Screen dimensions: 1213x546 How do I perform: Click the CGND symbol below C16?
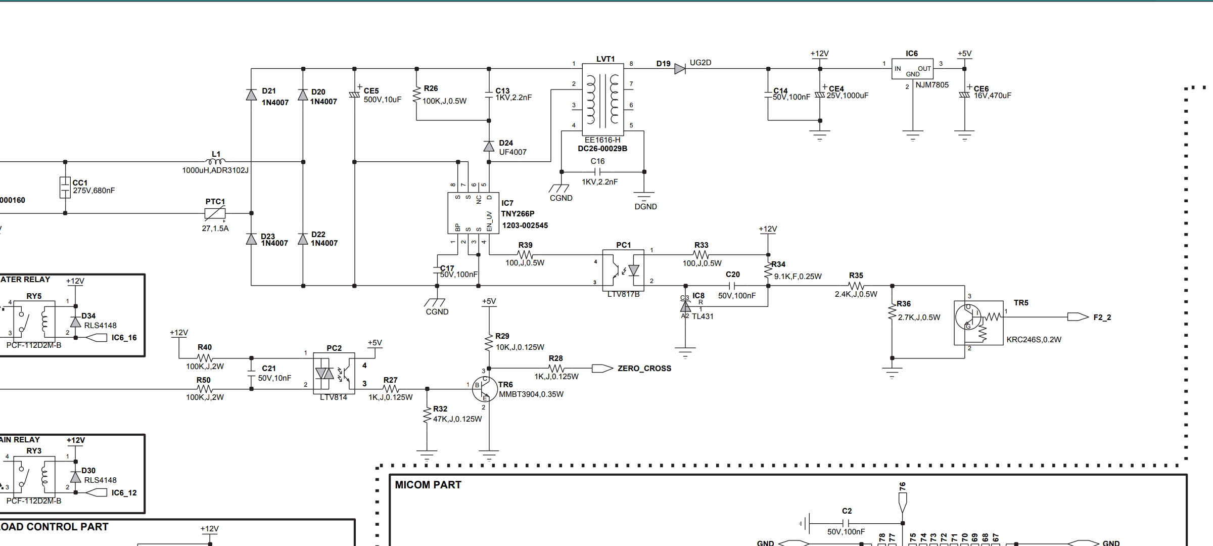coord(560,188)
